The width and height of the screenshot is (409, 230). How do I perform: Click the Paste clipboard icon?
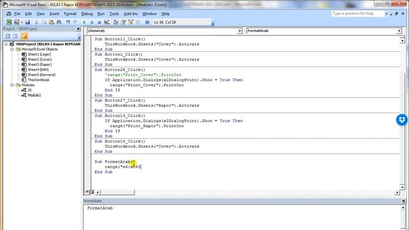(x=51, y=22)
